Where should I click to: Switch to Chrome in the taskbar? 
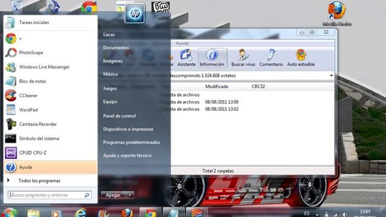(150, 213)
